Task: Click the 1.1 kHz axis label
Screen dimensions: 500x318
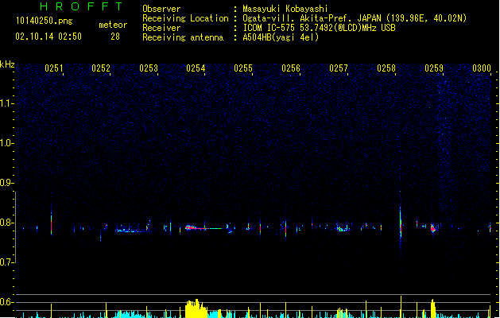Action: tap(6, 103)
